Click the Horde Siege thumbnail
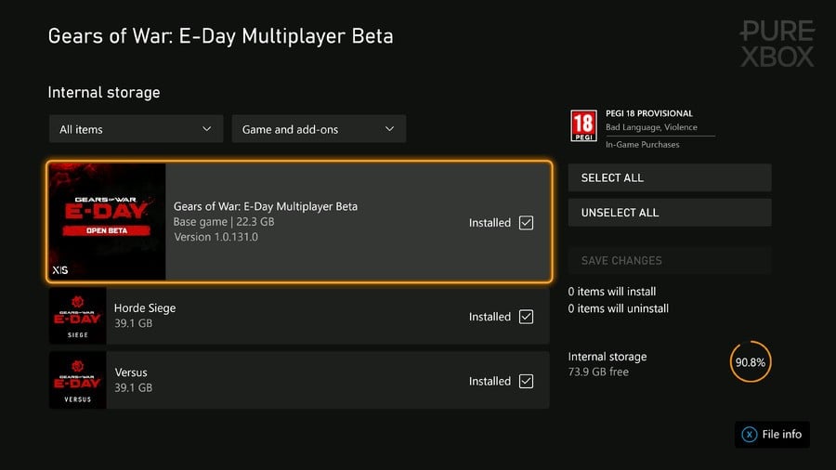The width and height of the screenshot is (836, 470). pos(78,316)
